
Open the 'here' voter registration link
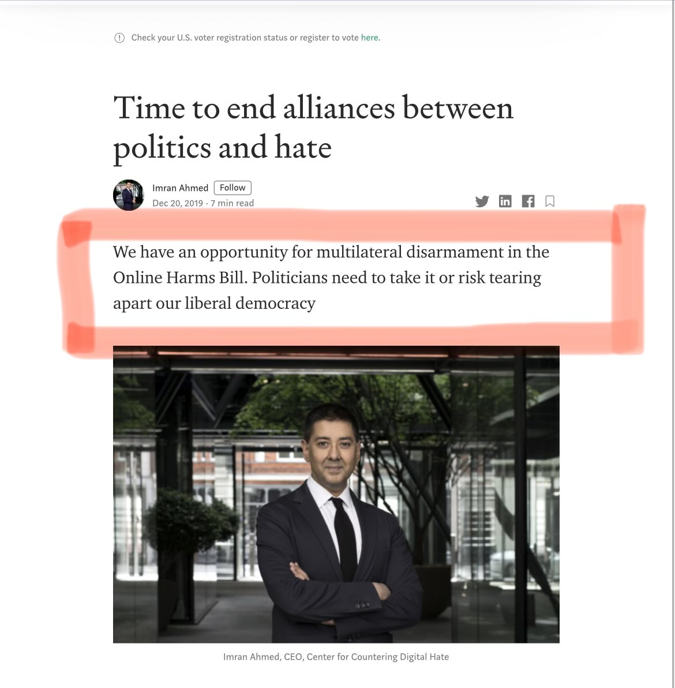[369, 38]
